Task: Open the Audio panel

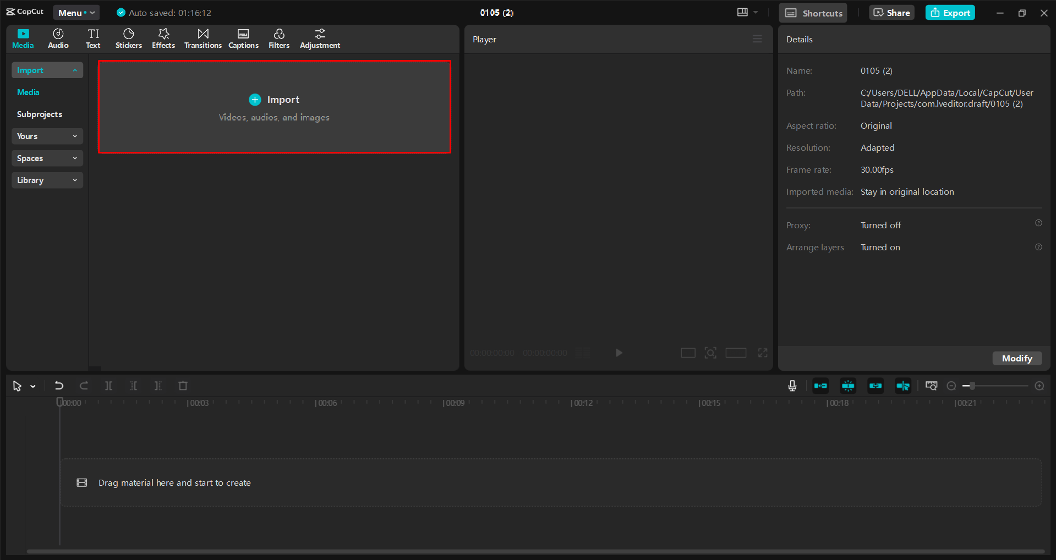Action: point(58,39)
